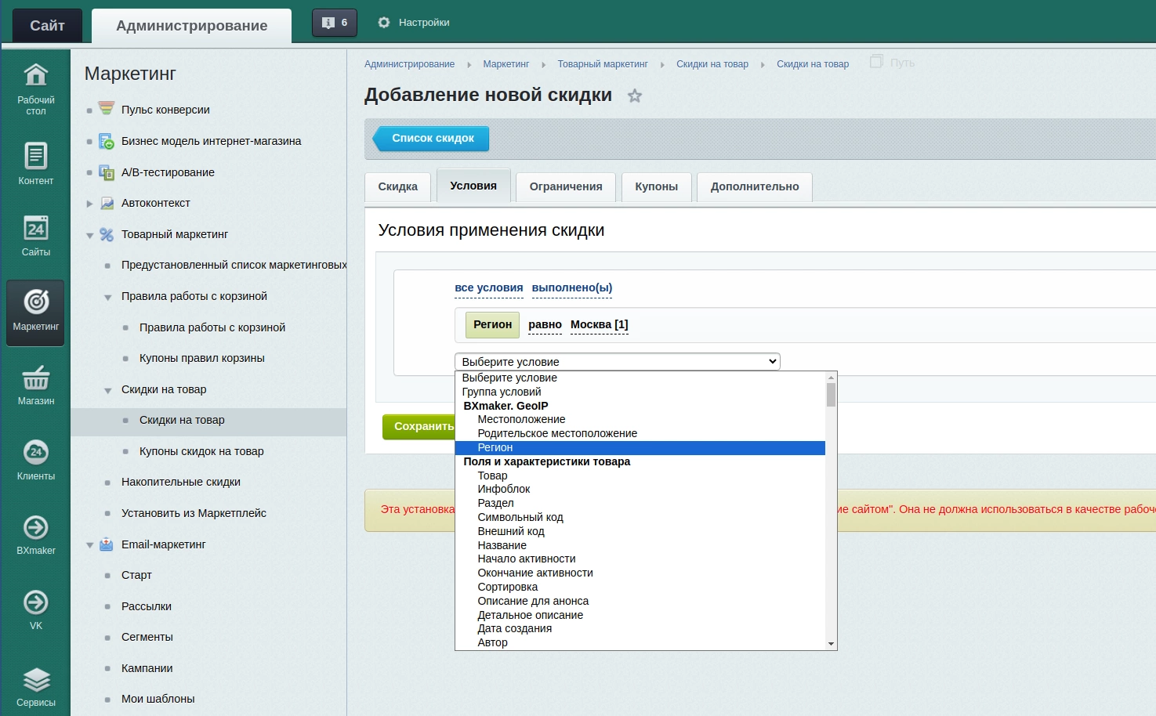Open the Выберите условие combo box
This screenshot has width=1156, height=716.
tap(617, 361)
